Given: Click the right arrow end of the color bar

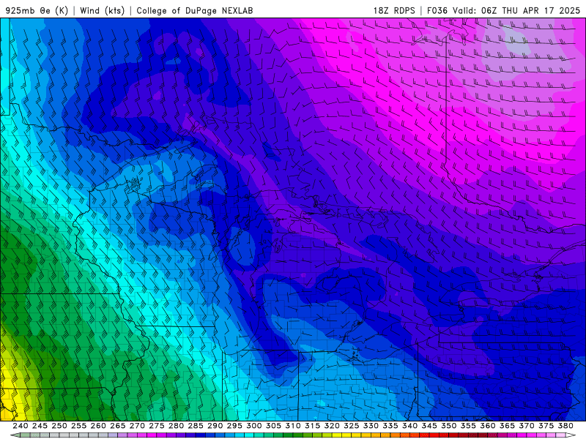Looking at the screenshot, I should click(571, 435).
